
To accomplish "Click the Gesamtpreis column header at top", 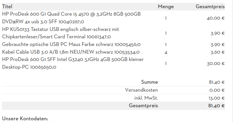I will pyautogui.click(x=210, y=7).
